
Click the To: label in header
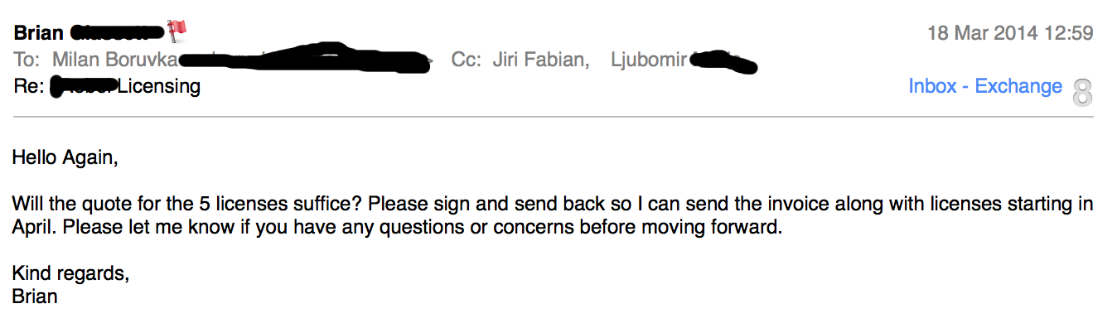pos(27,60)
